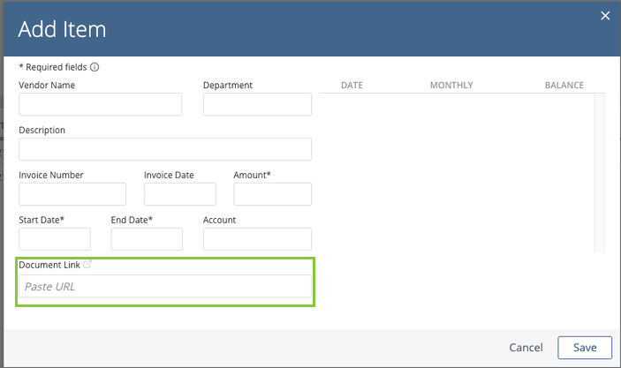621x368 pixels.
Task: Click the DATE column header
Action: click(352, 85)
